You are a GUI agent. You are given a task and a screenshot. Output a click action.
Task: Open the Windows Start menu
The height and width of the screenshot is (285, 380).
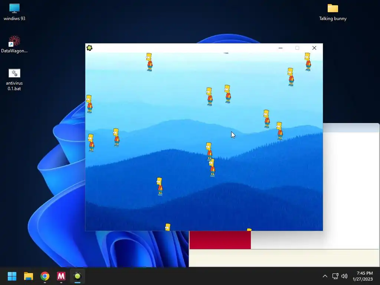12,276
